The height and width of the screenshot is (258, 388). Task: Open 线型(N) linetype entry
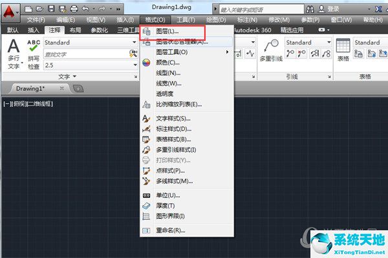tap(187, 73)
